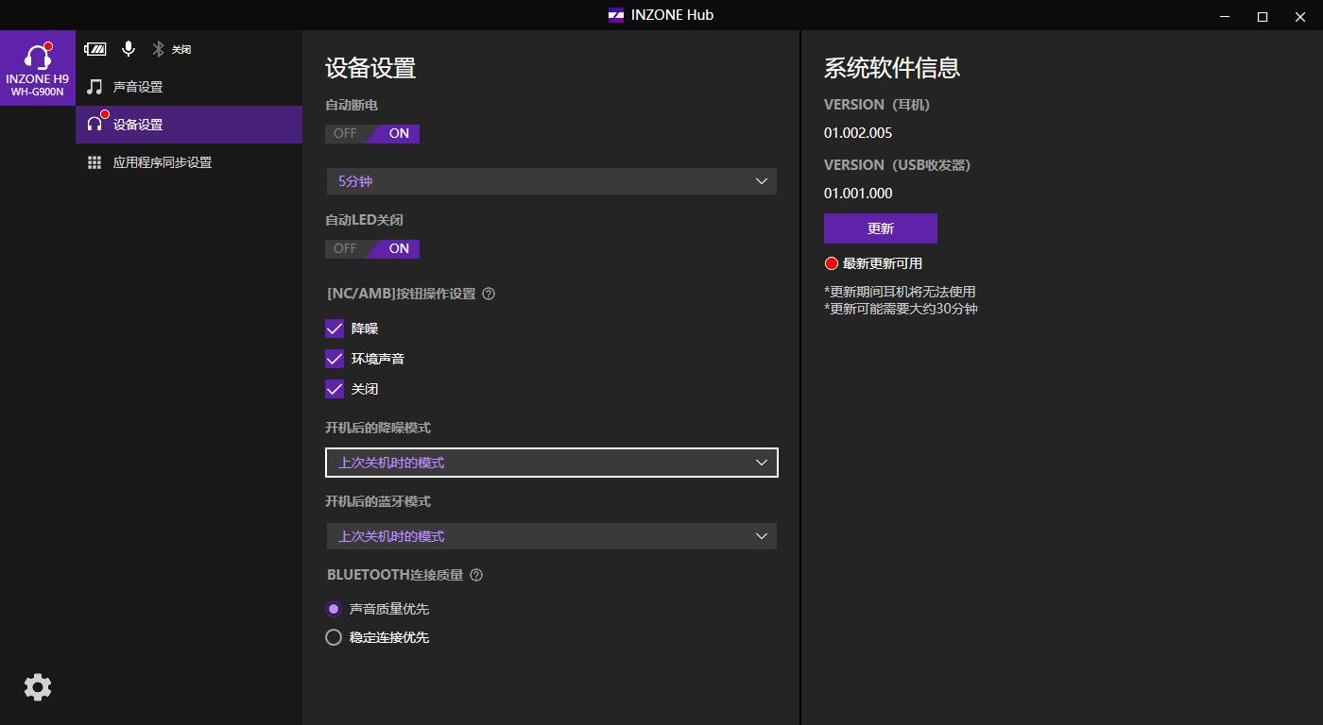
Task: Click the INZONE Hub logo in the title bar
Action: tap(616, 15)
